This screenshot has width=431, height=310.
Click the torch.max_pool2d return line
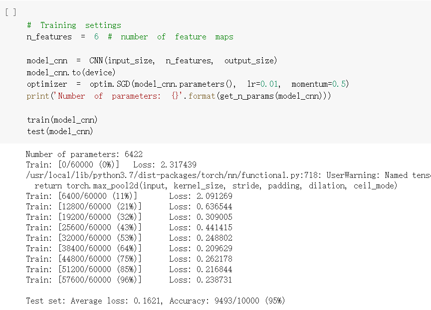[x=216, y=186]
